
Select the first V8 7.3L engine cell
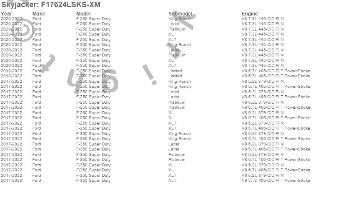[263, 19]
